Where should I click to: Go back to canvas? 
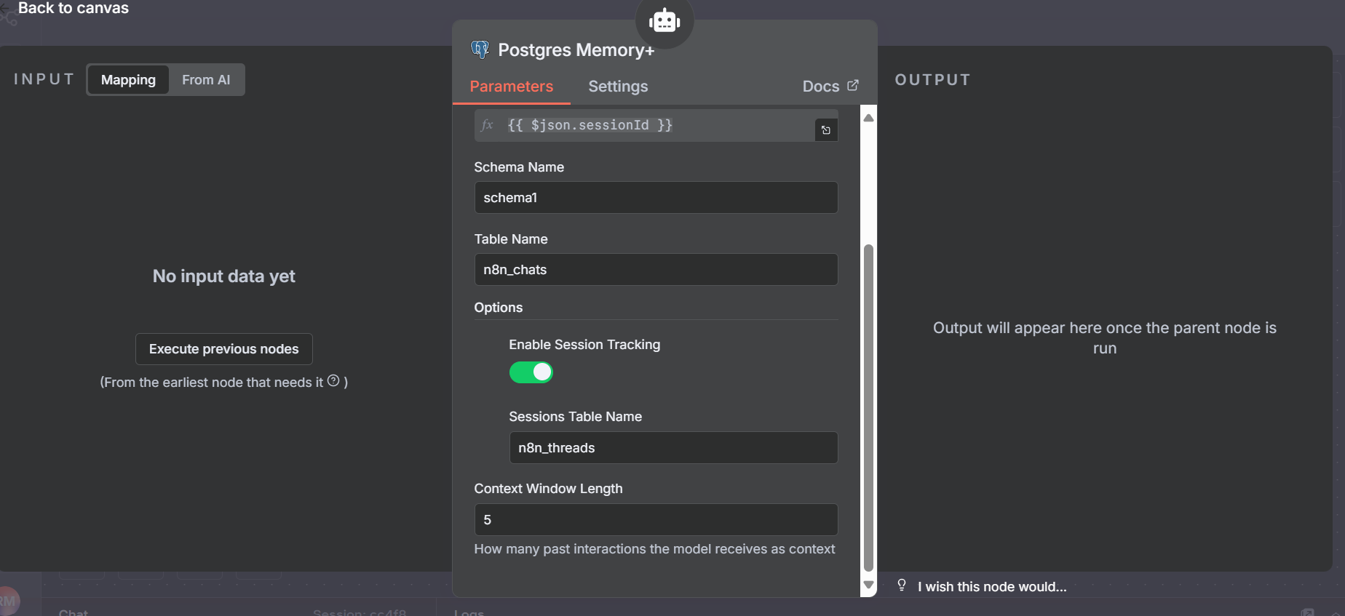coord(74,8)
